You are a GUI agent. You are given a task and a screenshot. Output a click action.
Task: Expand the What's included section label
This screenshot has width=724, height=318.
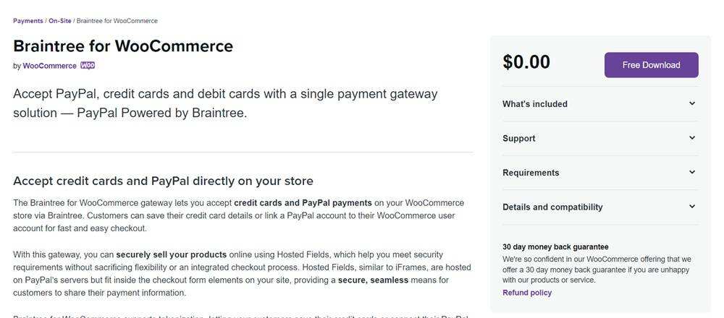tap(535, 104)
